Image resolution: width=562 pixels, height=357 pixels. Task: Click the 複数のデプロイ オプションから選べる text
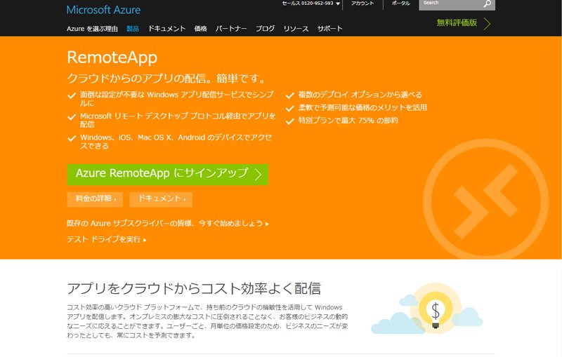[360, 95]
